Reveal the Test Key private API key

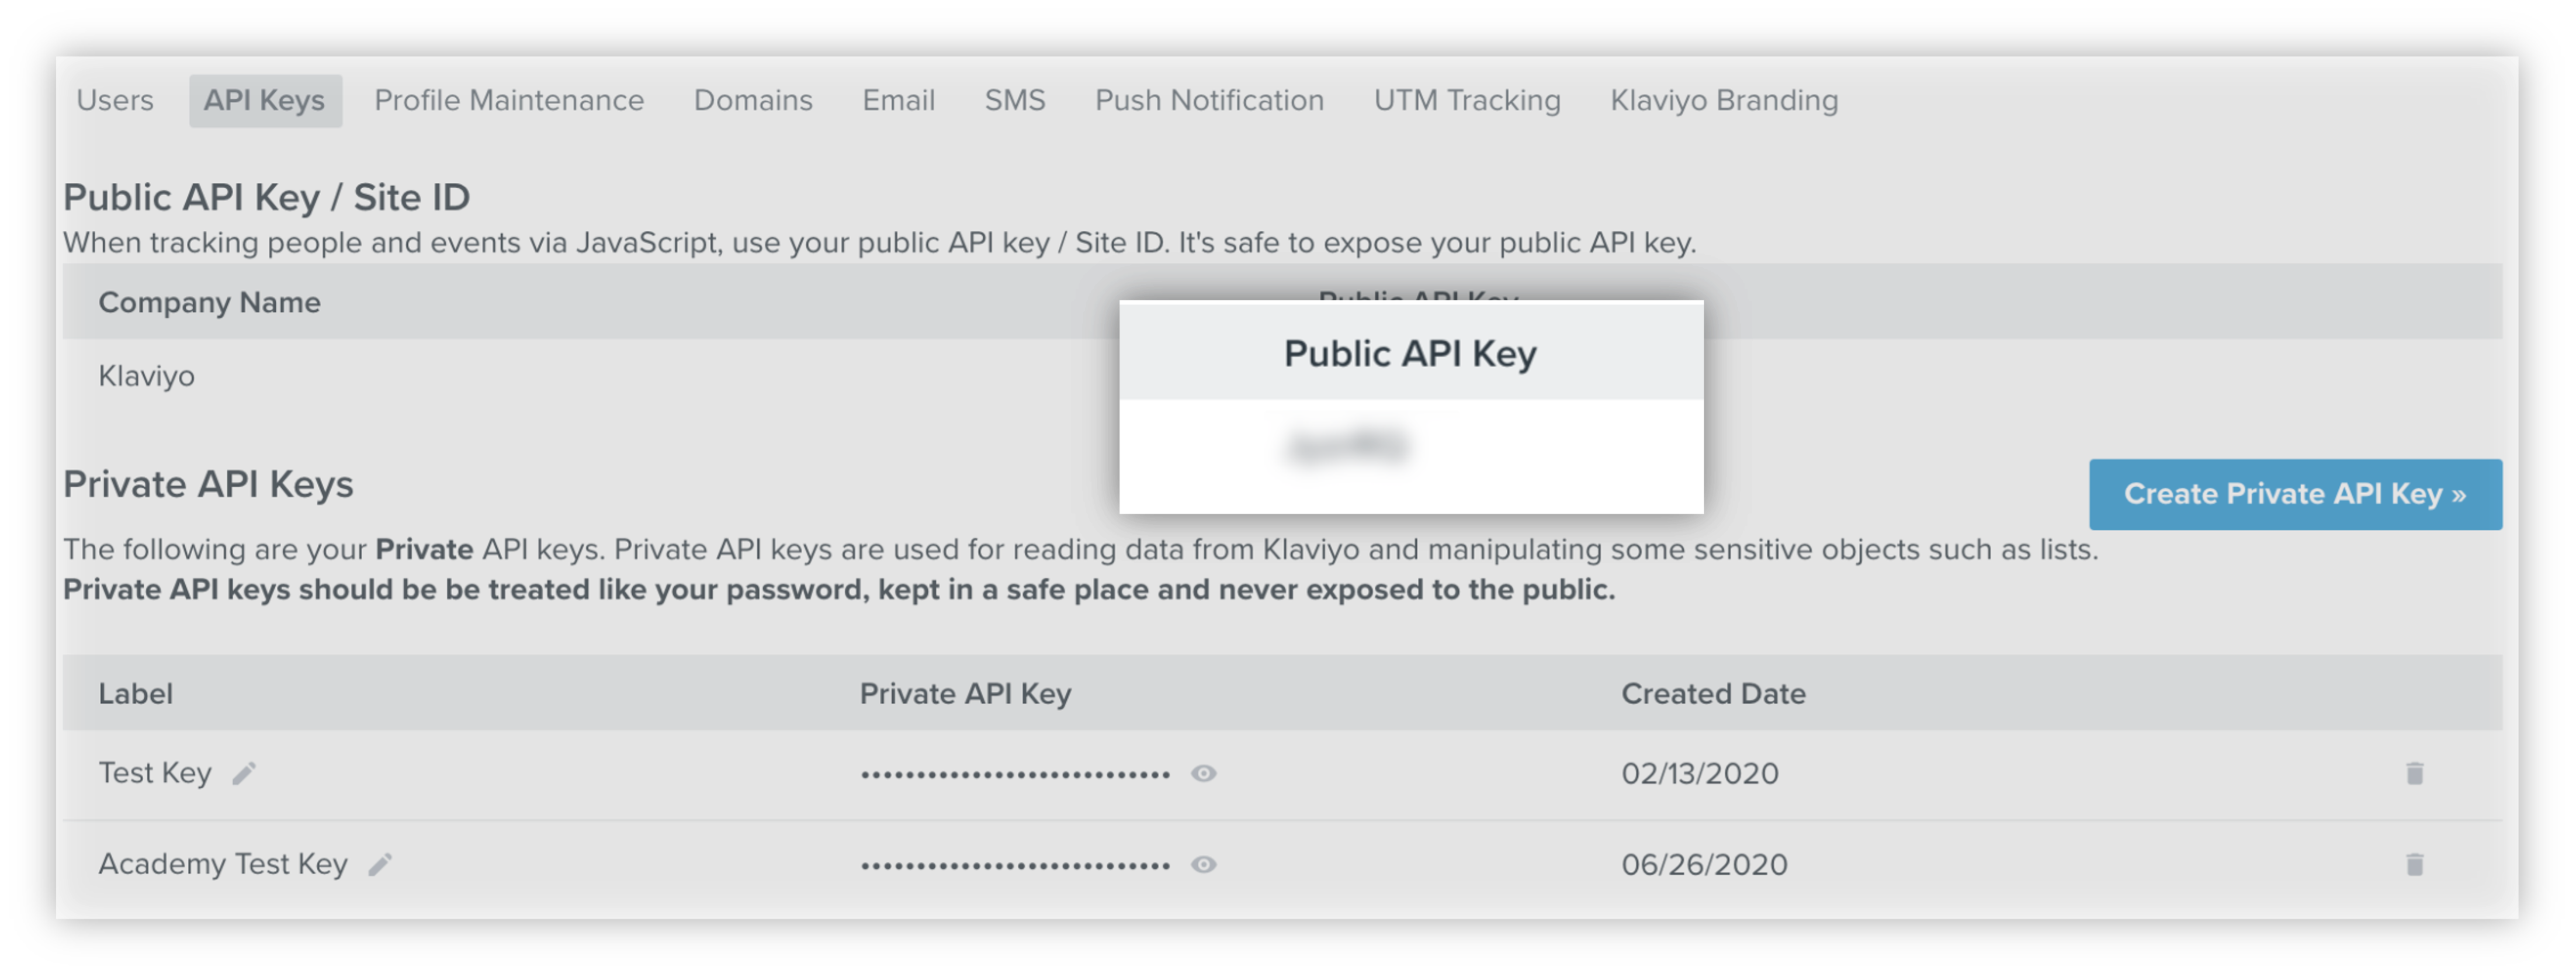click(x=1203, y=773)
